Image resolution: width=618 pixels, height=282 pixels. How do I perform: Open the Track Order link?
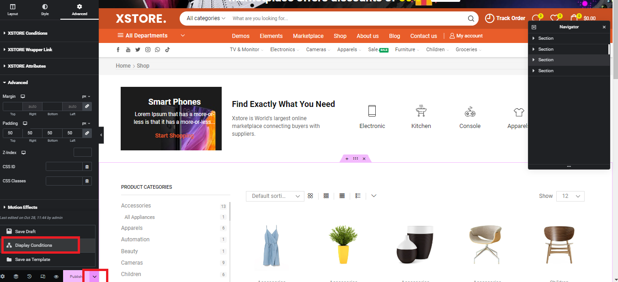click(505, 18)
